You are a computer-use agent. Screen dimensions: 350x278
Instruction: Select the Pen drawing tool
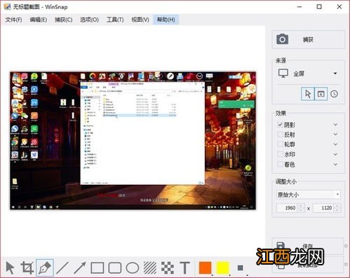click(x=45, y=267)
